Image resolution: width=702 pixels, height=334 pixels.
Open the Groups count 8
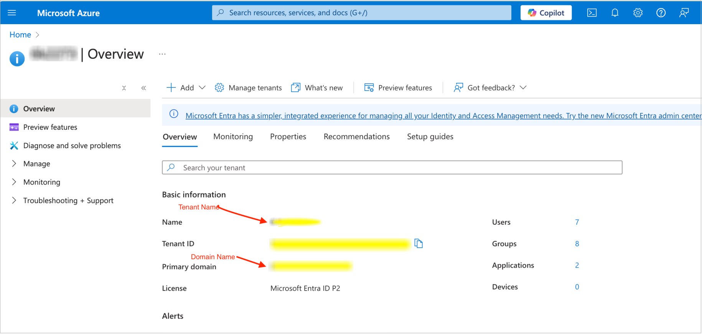tap(577, 244)
